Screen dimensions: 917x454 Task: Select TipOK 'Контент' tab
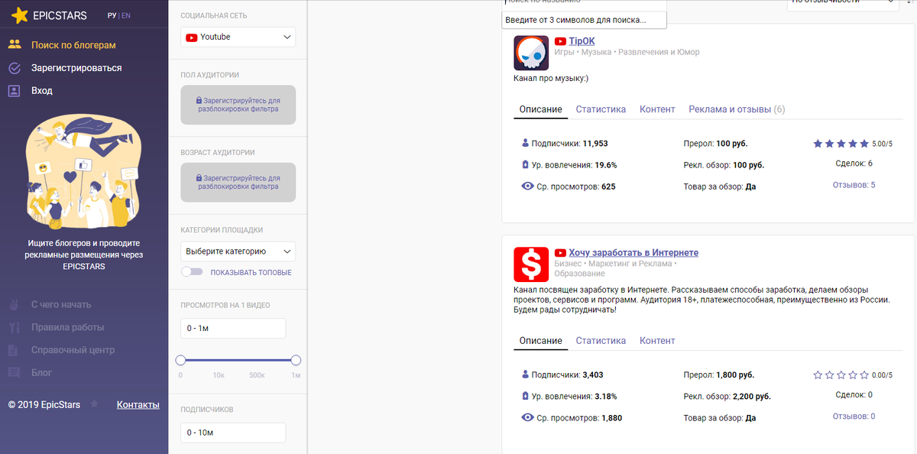pyautogui.click(x=657, y=109)
